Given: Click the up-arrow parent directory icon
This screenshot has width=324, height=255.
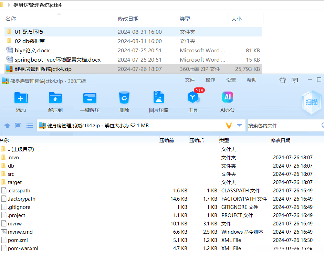Looking at the screenshot, I should click(x=7, y=126).
